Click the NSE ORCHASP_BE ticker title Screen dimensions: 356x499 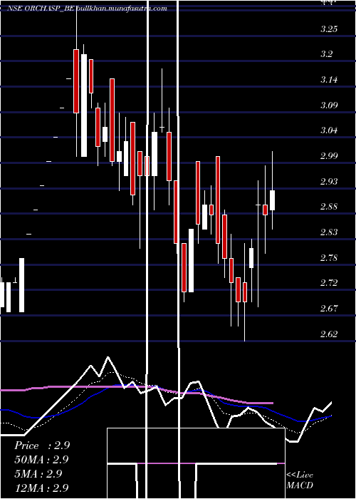[x=41, y=9]
